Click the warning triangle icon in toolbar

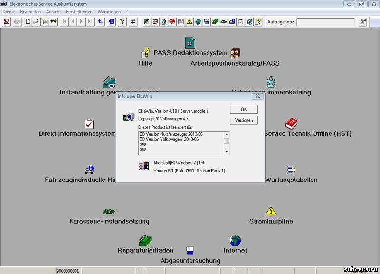[x=189, y=21]
